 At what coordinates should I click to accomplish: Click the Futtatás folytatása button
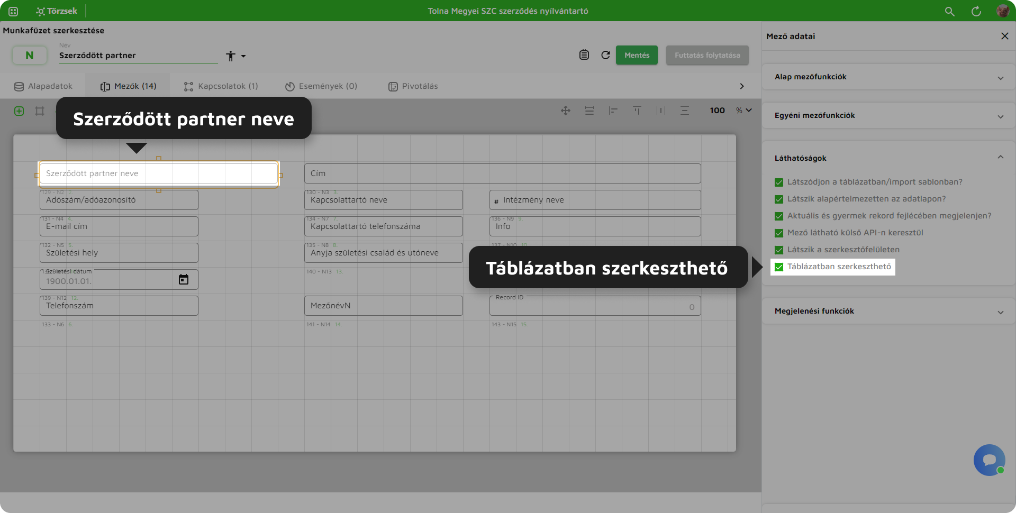[707, 55]
